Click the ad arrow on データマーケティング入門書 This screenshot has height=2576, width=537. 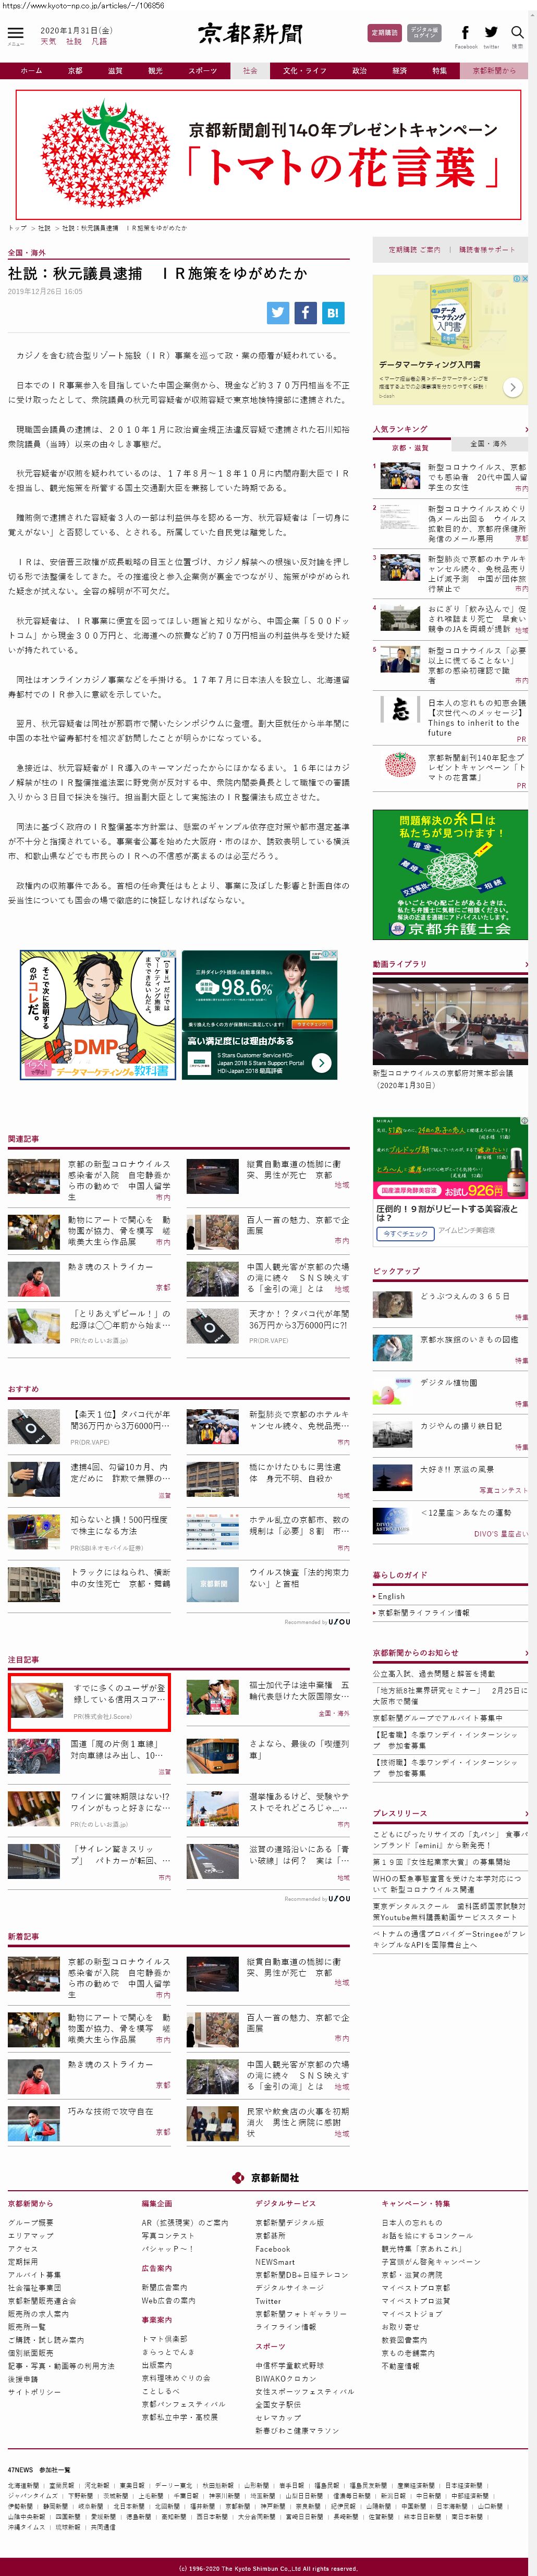[512, 387]
